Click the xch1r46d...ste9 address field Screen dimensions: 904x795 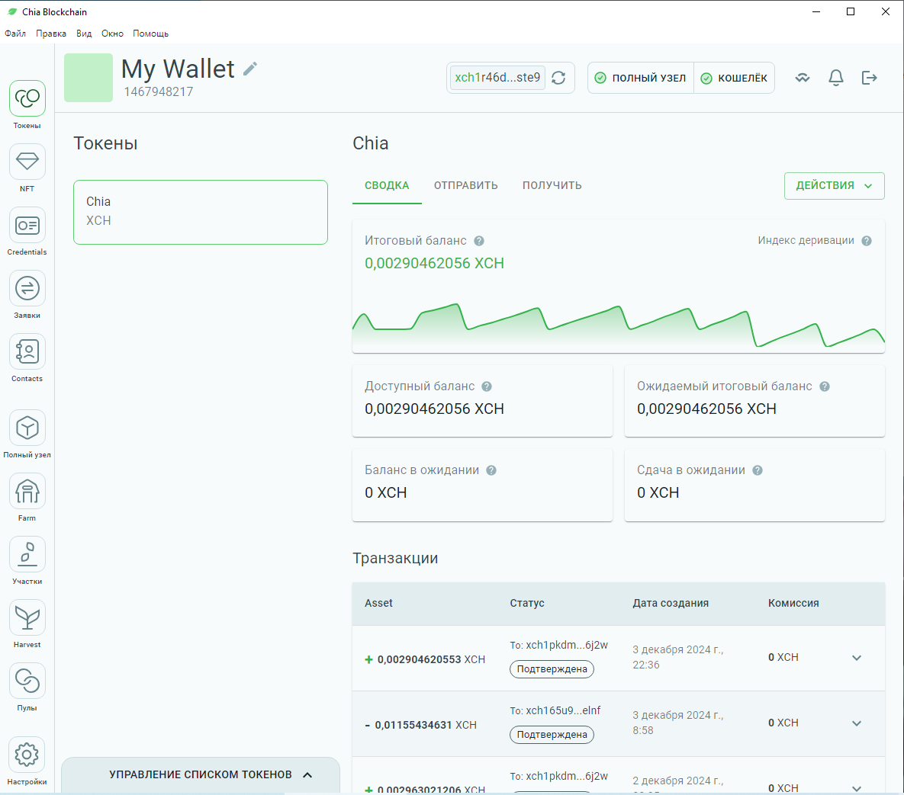497,78
